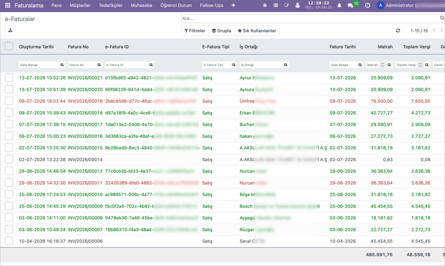
Task: Sort by Fatura No column header
Action: click(78, 47)
